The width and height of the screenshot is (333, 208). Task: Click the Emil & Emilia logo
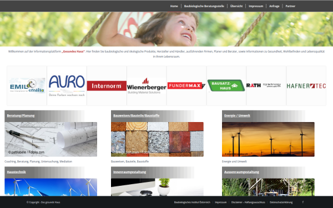pos(27,86)
